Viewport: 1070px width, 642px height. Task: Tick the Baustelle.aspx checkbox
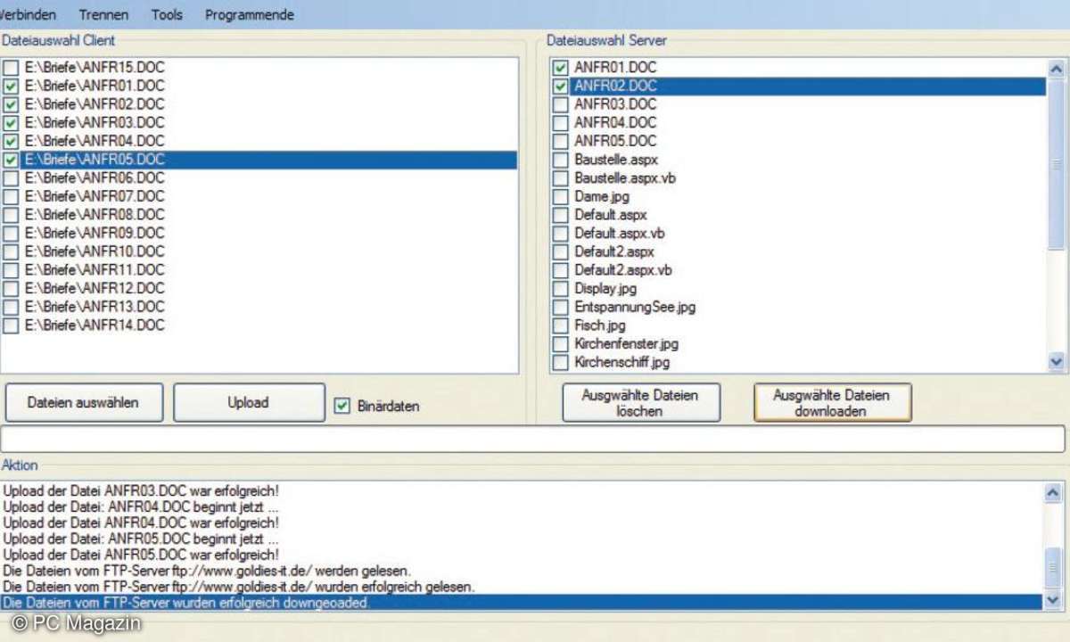coord(560,160)
